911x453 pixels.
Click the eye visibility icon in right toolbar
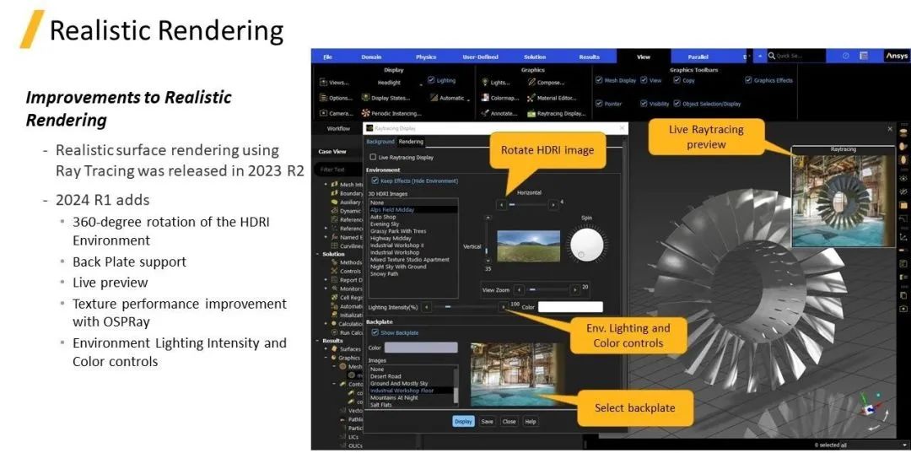[903, 178]
